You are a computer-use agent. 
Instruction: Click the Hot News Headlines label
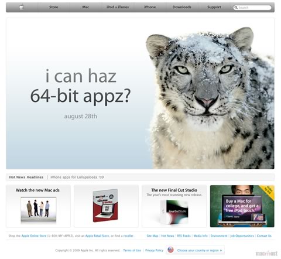(26, 177)
